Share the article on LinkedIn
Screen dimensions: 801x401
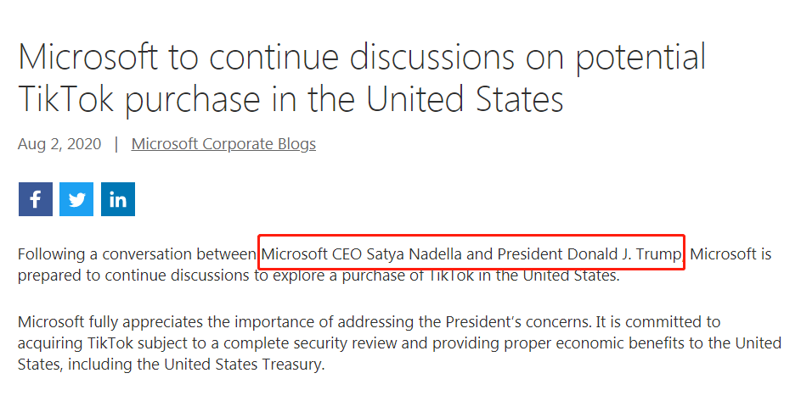pyautogui.click(x=118, y=199)
